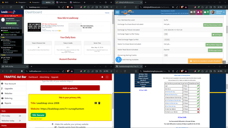Viewport: 228px width, 128px height.
Task: Open the accessibility widget icon
Action: point(118,60)
